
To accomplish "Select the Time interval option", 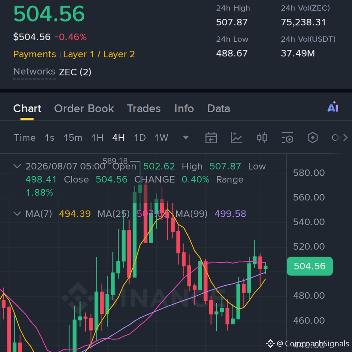I will click(x=25, y=138).
